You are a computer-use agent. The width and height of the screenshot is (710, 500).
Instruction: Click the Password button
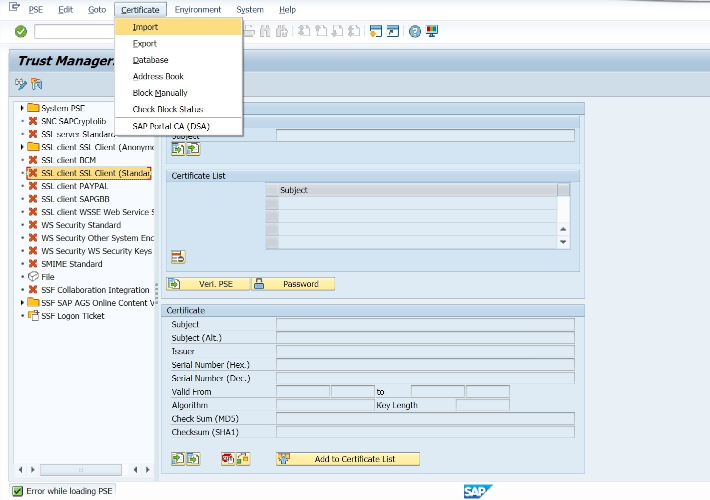coord(293,284)
